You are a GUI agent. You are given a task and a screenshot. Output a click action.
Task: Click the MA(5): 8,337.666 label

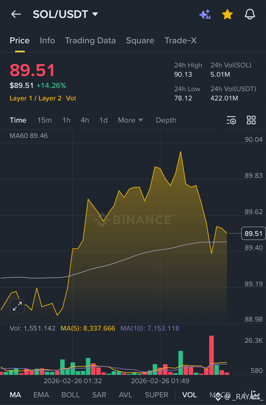(88, 328)
